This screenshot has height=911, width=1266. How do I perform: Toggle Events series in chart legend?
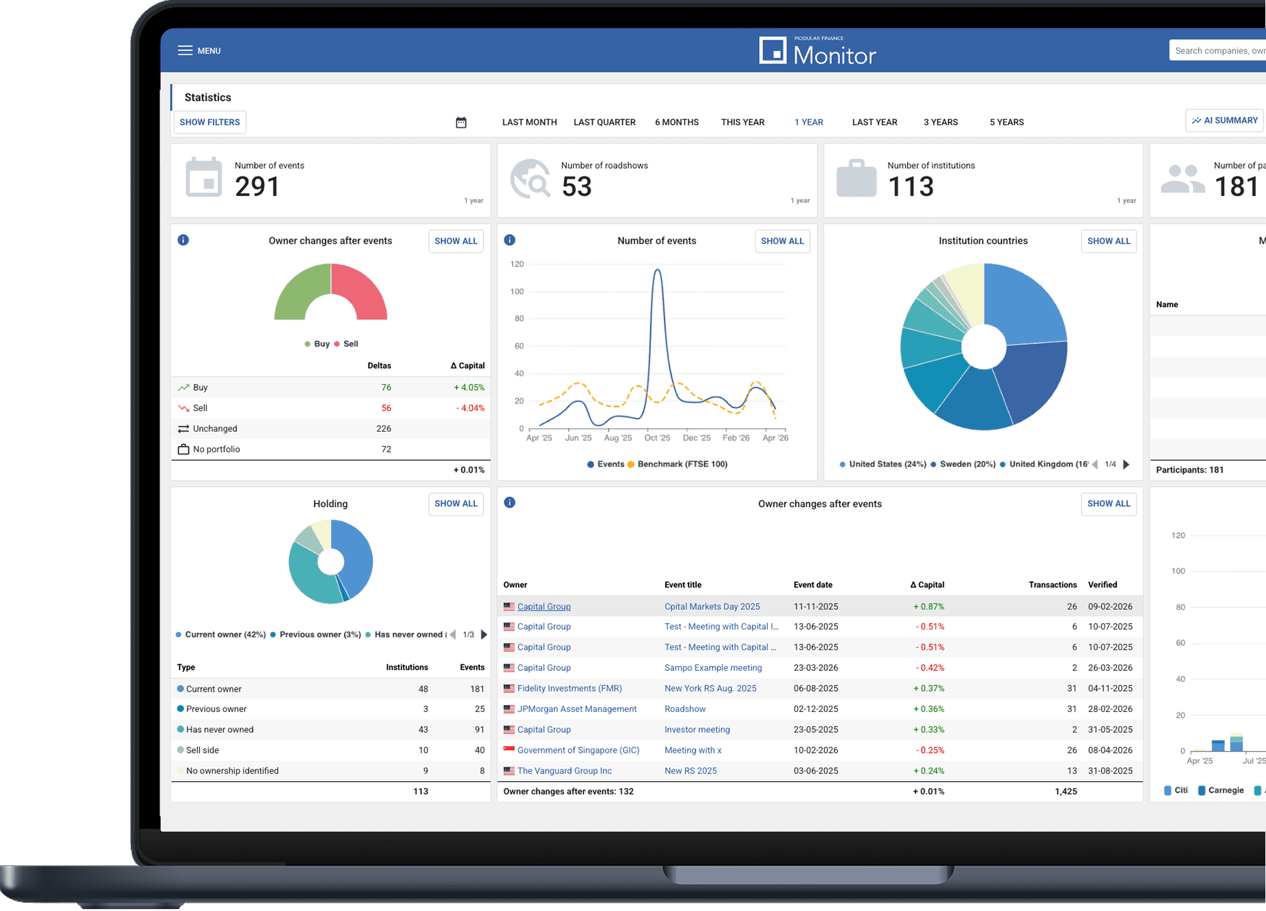point(605,464)
